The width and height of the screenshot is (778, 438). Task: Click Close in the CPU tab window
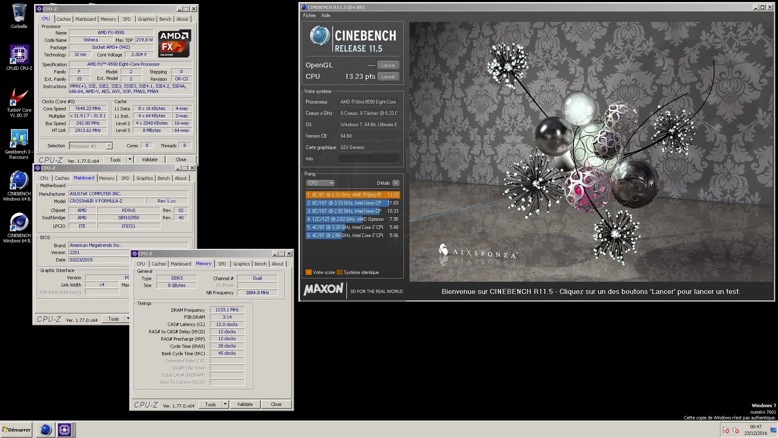tap(181, 160)
